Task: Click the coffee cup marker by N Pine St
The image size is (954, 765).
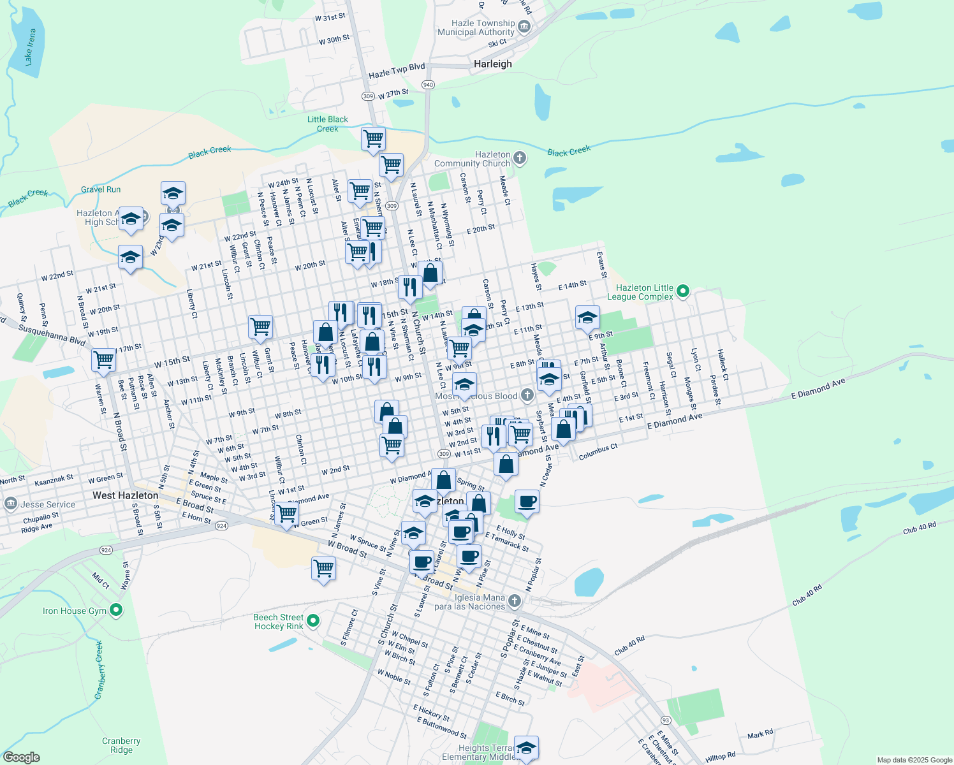Action: (x=469, y=557)
